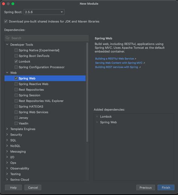Click the Finish button
Viewport: 178px width, 195px height.
pyautogui.click(x=166, y=187)
